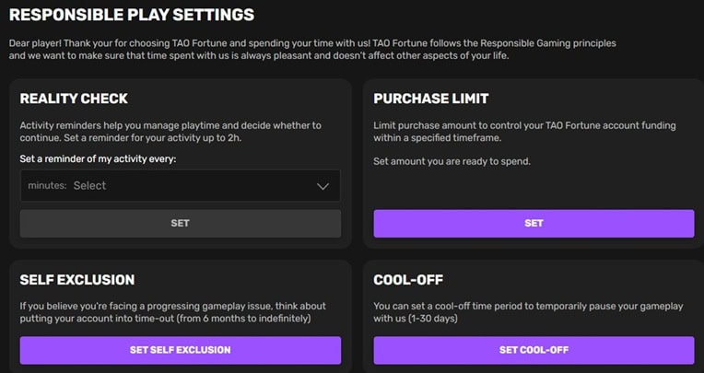The width and height of the screenshot is (704, 373).
Task: Click the activity reminders description text
Action: coord(170,132)
